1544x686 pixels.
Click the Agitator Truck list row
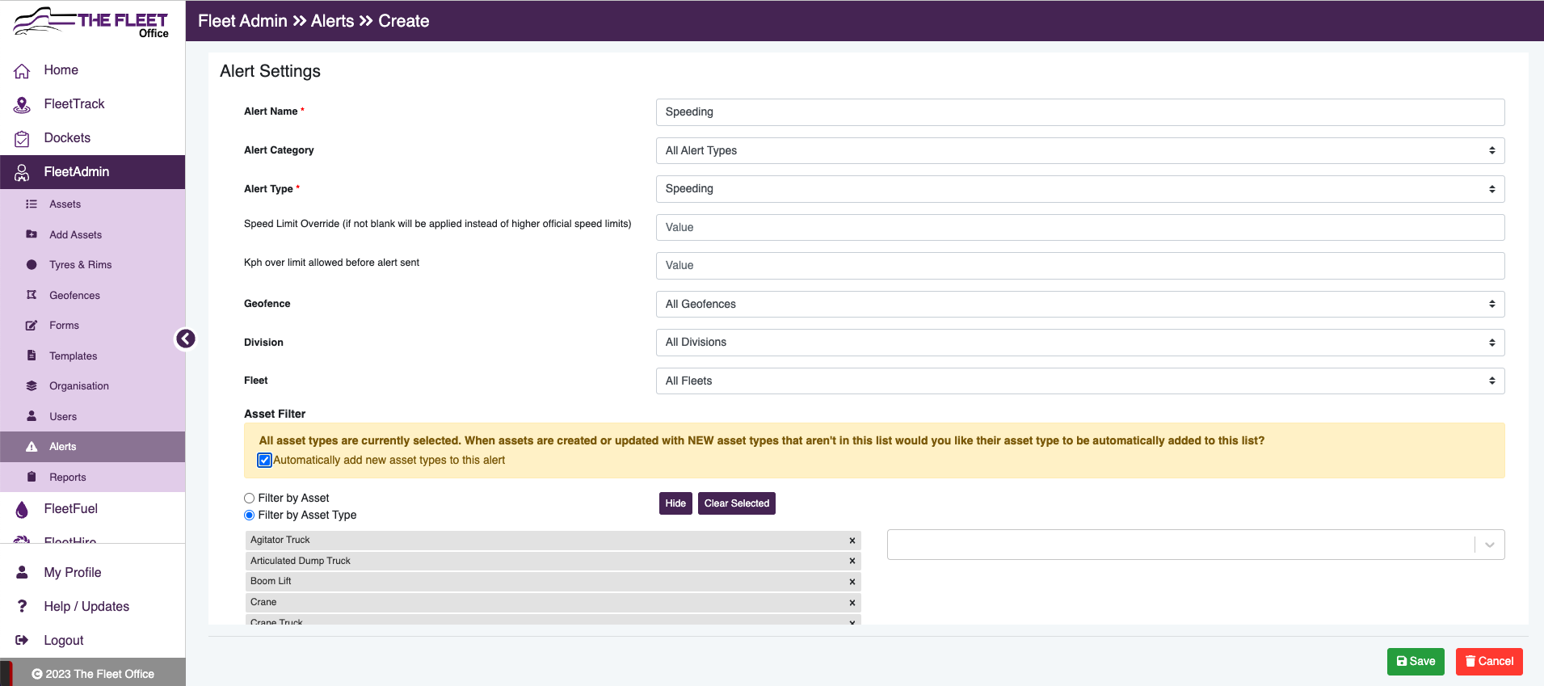(553, 541)
